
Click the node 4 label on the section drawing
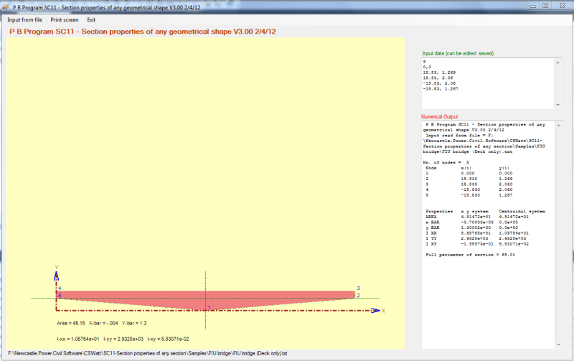click(60, 289)
